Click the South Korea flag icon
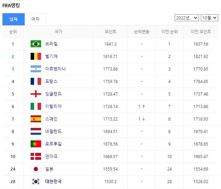The image size is (221, 189). point(36,181)
